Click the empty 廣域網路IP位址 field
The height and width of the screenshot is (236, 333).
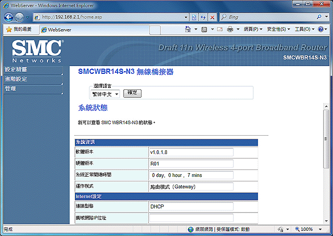(191, 218)
